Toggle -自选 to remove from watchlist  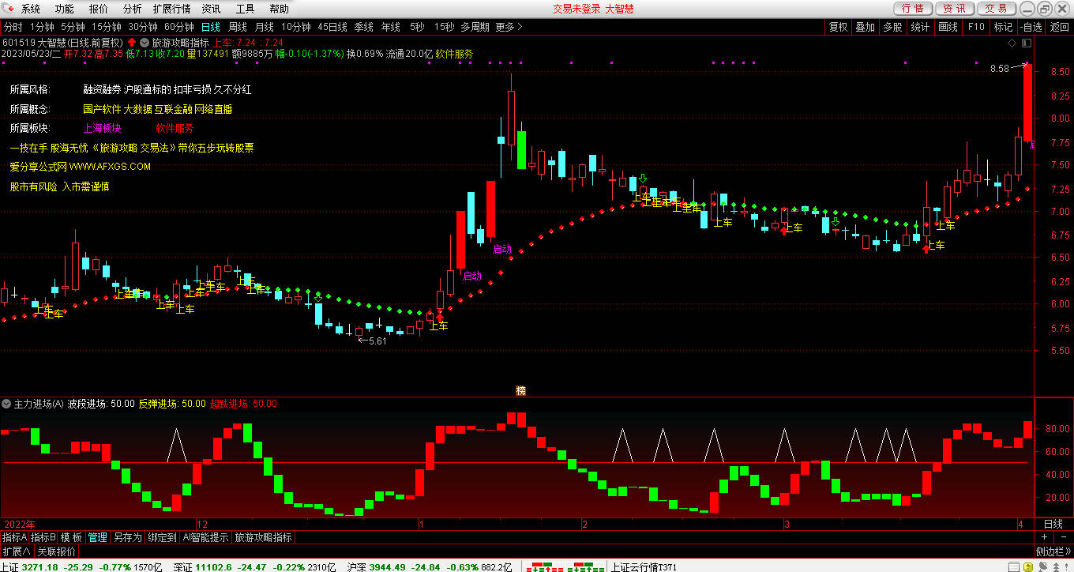(x=1031, y=27)
